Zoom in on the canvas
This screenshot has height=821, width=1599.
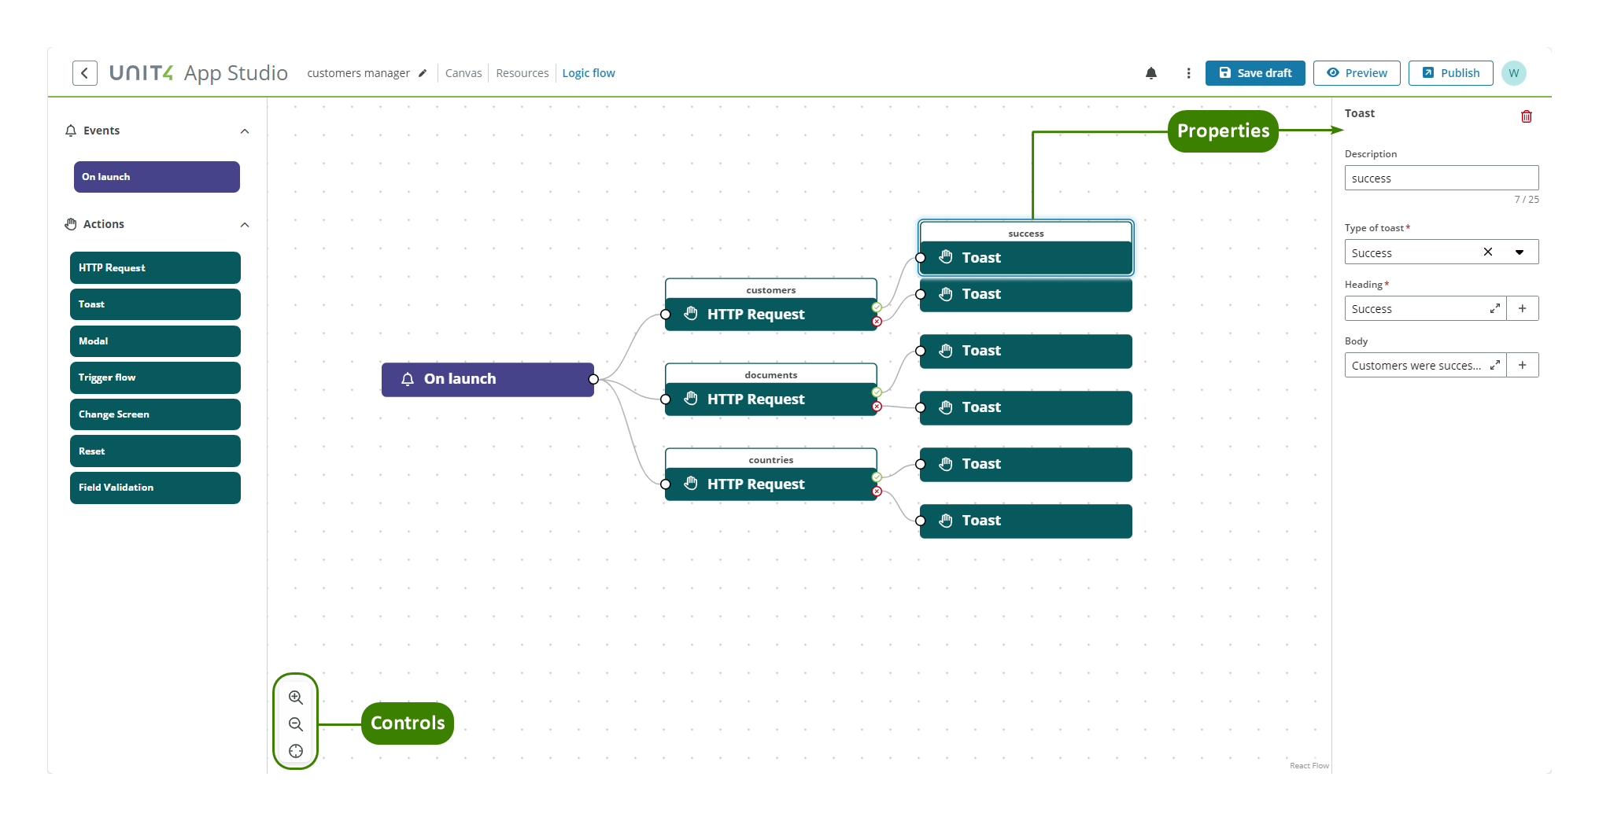point(295,697)
